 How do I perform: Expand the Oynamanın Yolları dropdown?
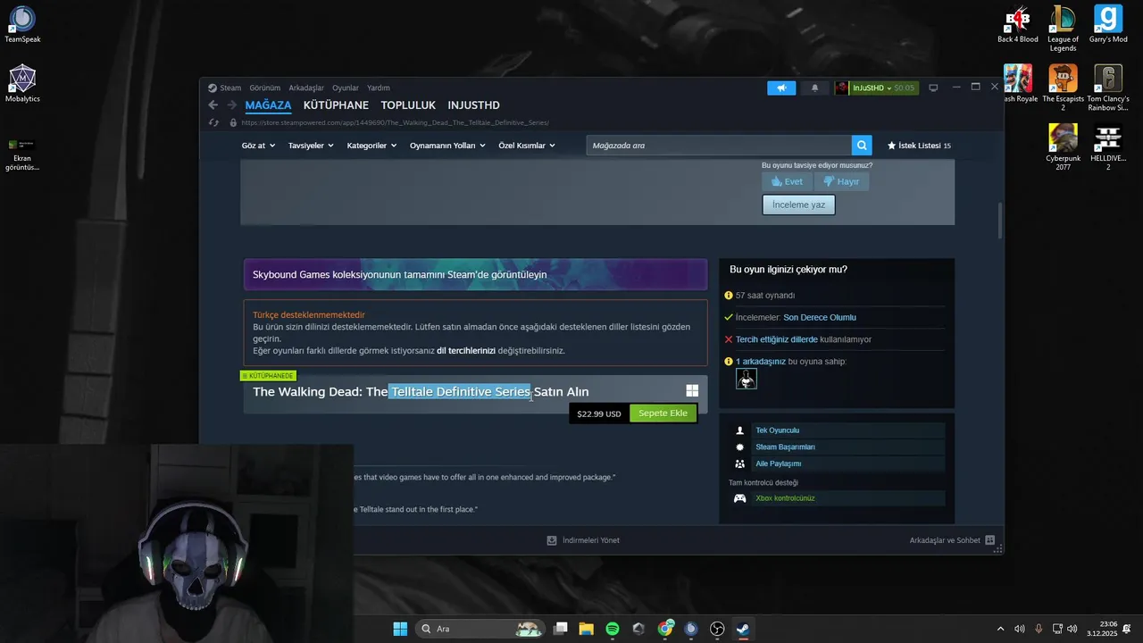pyautogui.click(x=447, y=146)
